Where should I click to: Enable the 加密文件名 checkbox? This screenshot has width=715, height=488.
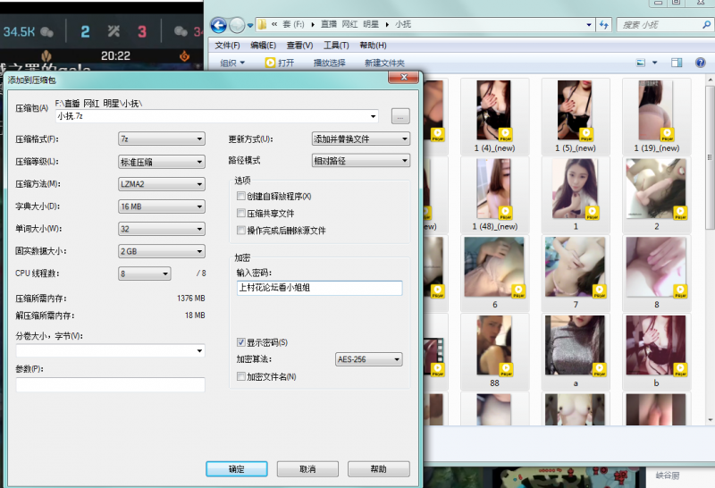[240, 376]
